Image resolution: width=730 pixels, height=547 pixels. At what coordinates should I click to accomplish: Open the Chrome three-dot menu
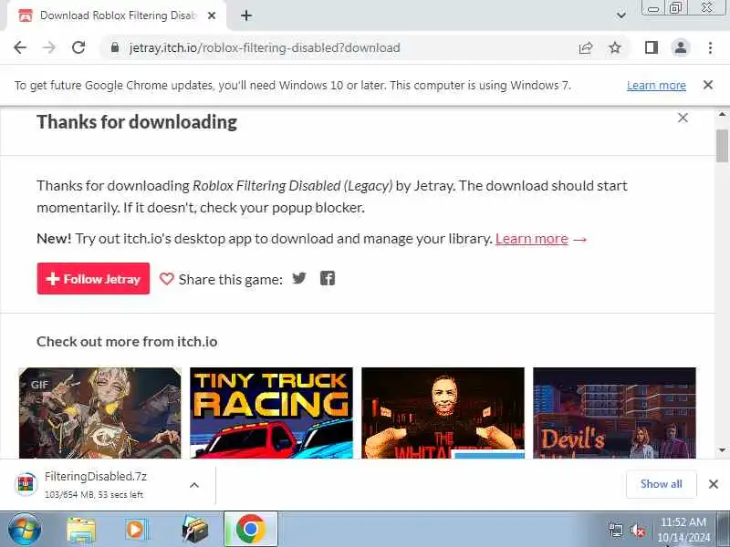tap(710, 47)
